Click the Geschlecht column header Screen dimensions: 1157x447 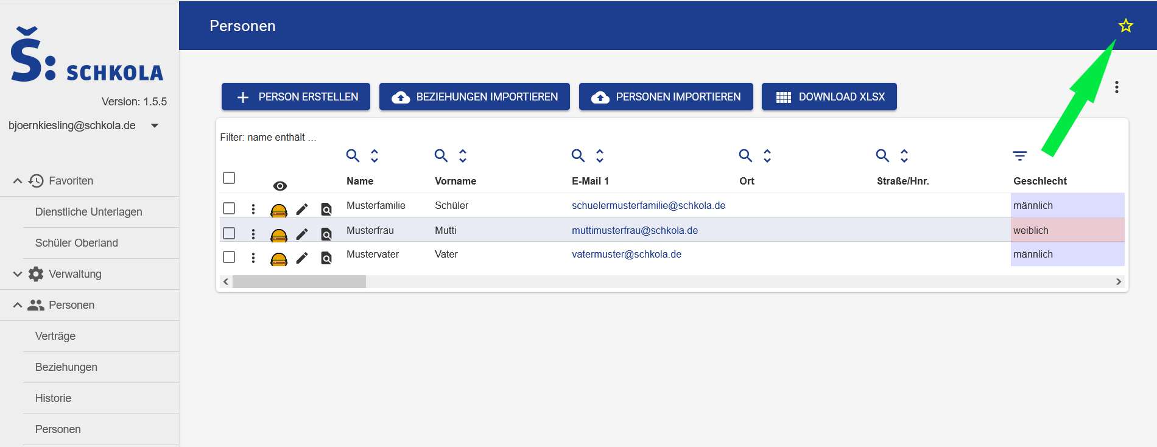click(x=1040, y=181)
